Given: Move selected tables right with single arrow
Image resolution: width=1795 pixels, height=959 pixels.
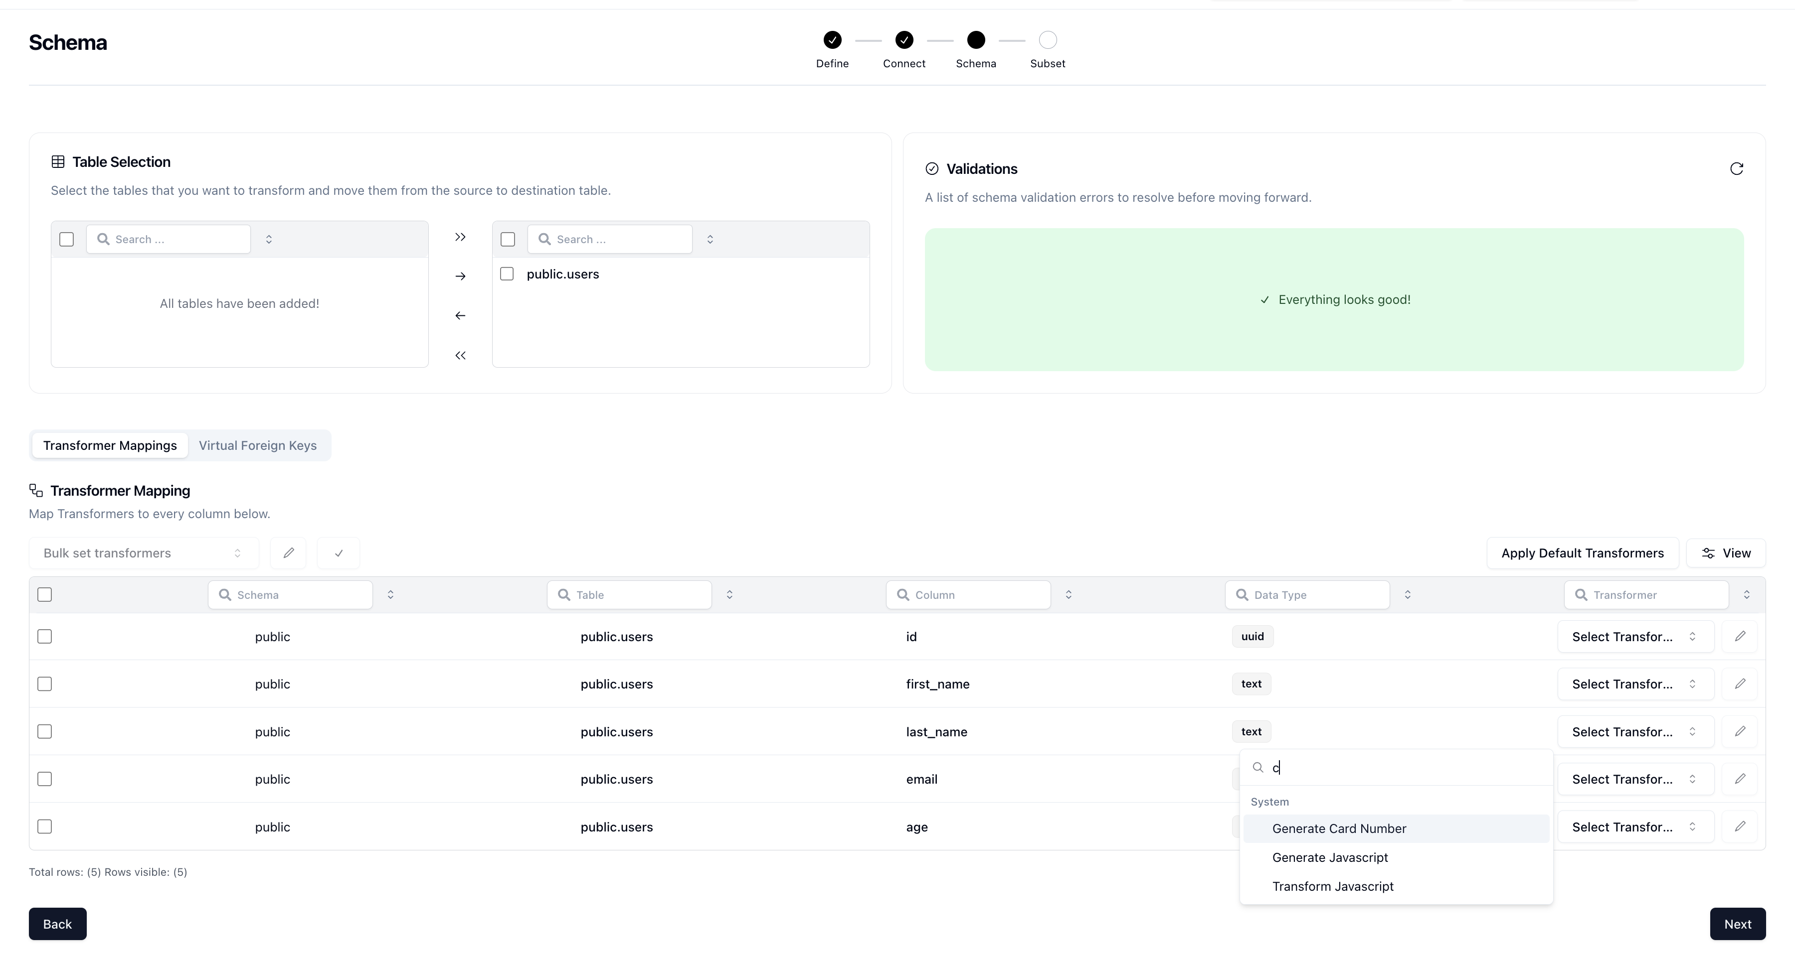Looking at the screenshot, I should tap(460, 276).
